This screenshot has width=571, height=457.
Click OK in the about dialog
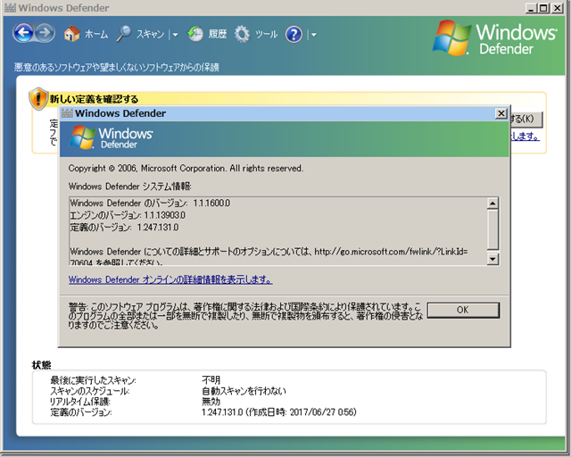(463, 310)
